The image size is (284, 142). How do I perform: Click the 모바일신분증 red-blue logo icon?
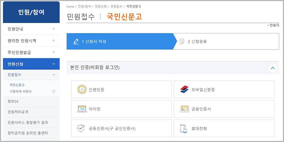pyautogui.click(x=185, y=90)
